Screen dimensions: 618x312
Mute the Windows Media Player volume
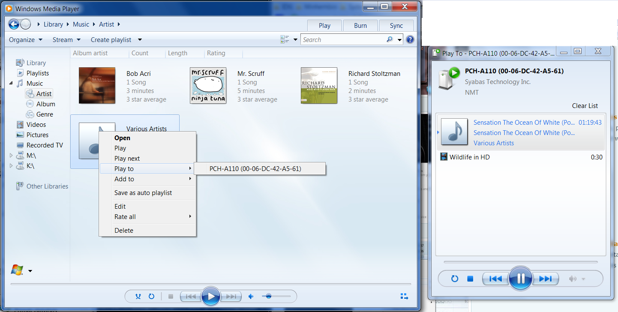pyautogui.click(x=251, y=296)
